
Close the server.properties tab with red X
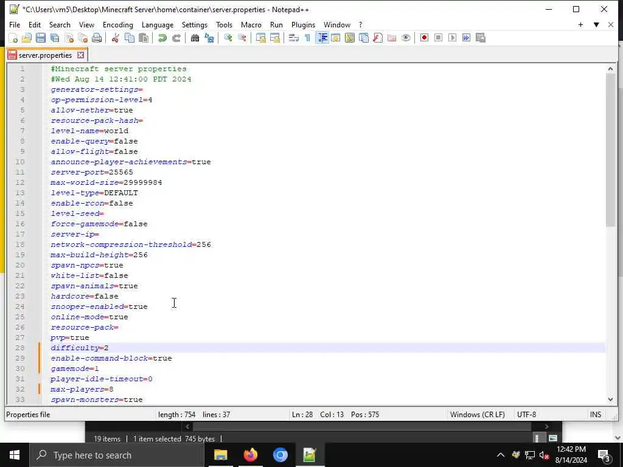tap(81, 55)
